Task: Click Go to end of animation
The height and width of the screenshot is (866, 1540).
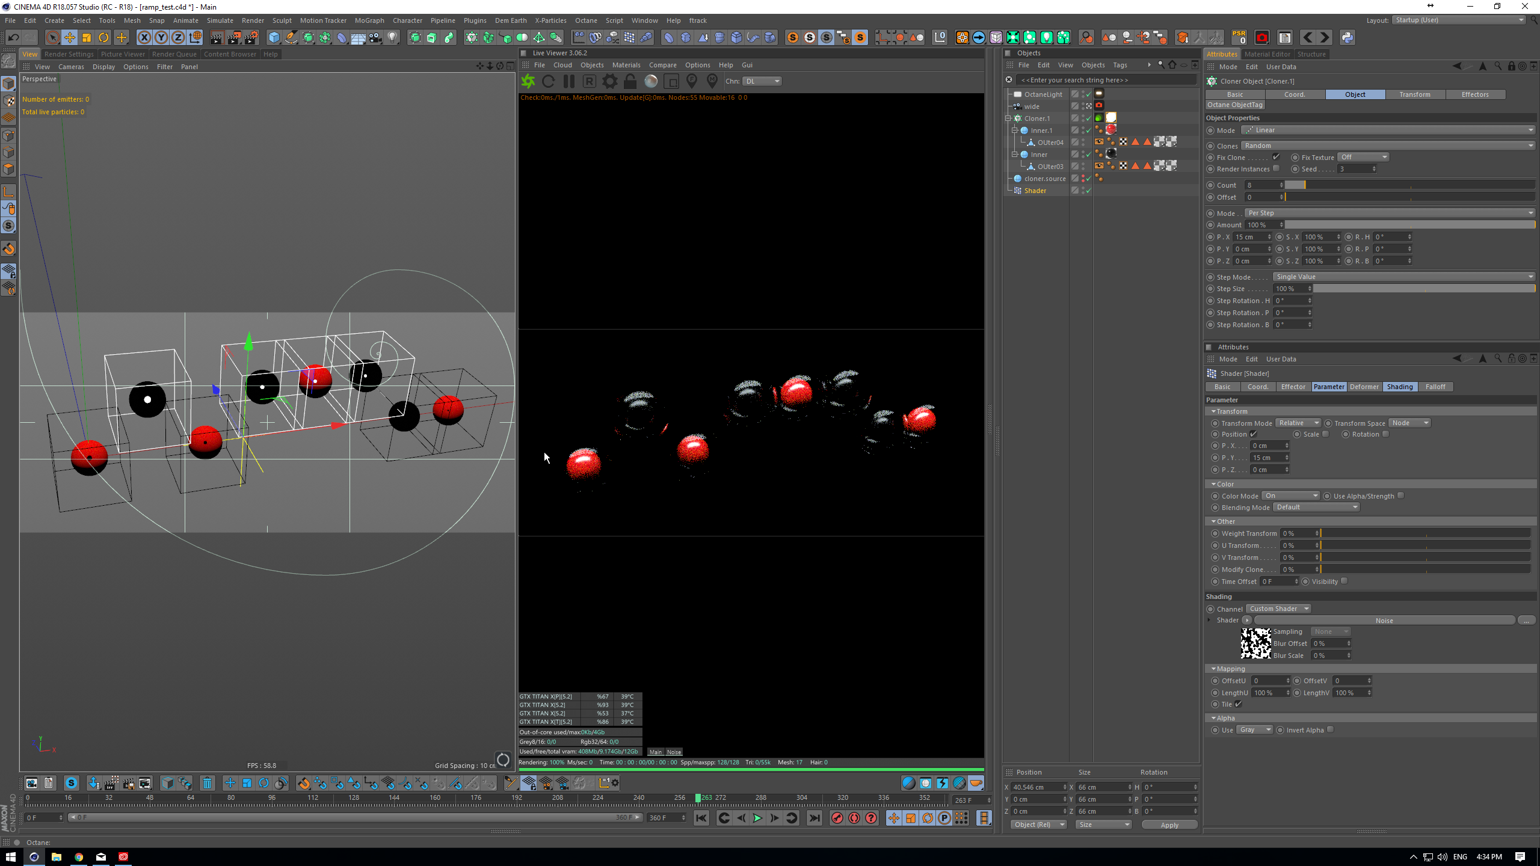Action: (814, 818)
